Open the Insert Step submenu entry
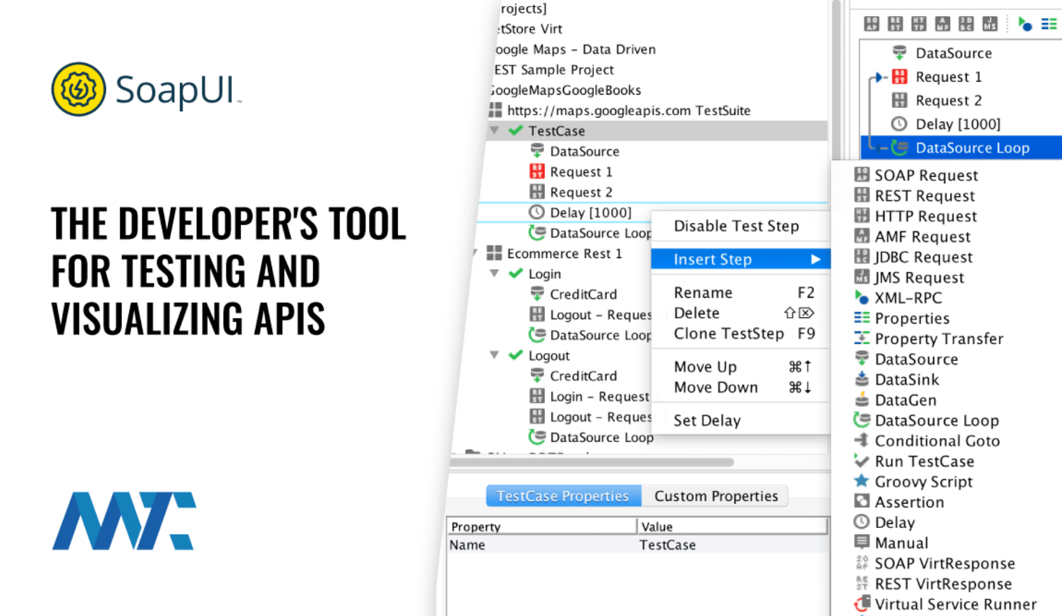Viewport: 1062px width, 616px height. [x=740, y=259]
